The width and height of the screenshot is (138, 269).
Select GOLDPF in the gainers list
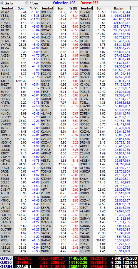(x=20, y=215)
